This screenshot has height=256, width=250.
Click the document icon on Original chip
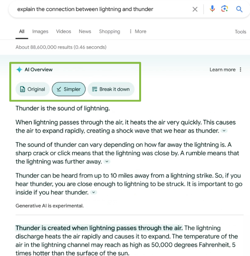(x=22, y=89)
